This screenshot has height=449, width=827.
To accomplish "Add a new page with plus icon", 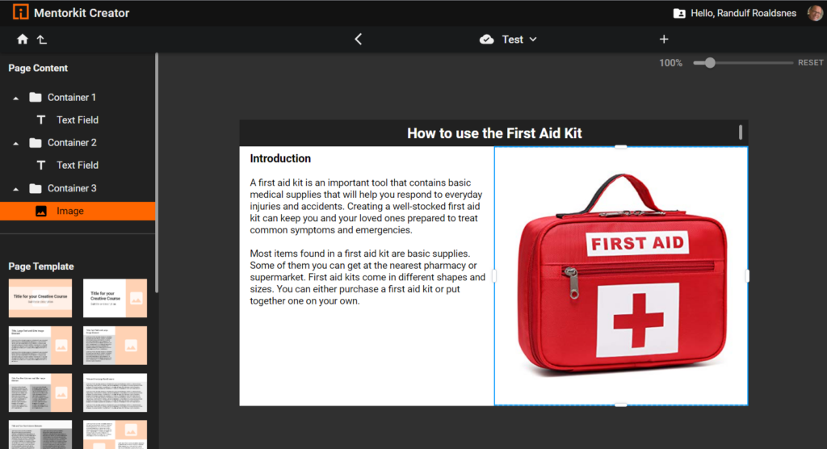I will tap(664, 39).
